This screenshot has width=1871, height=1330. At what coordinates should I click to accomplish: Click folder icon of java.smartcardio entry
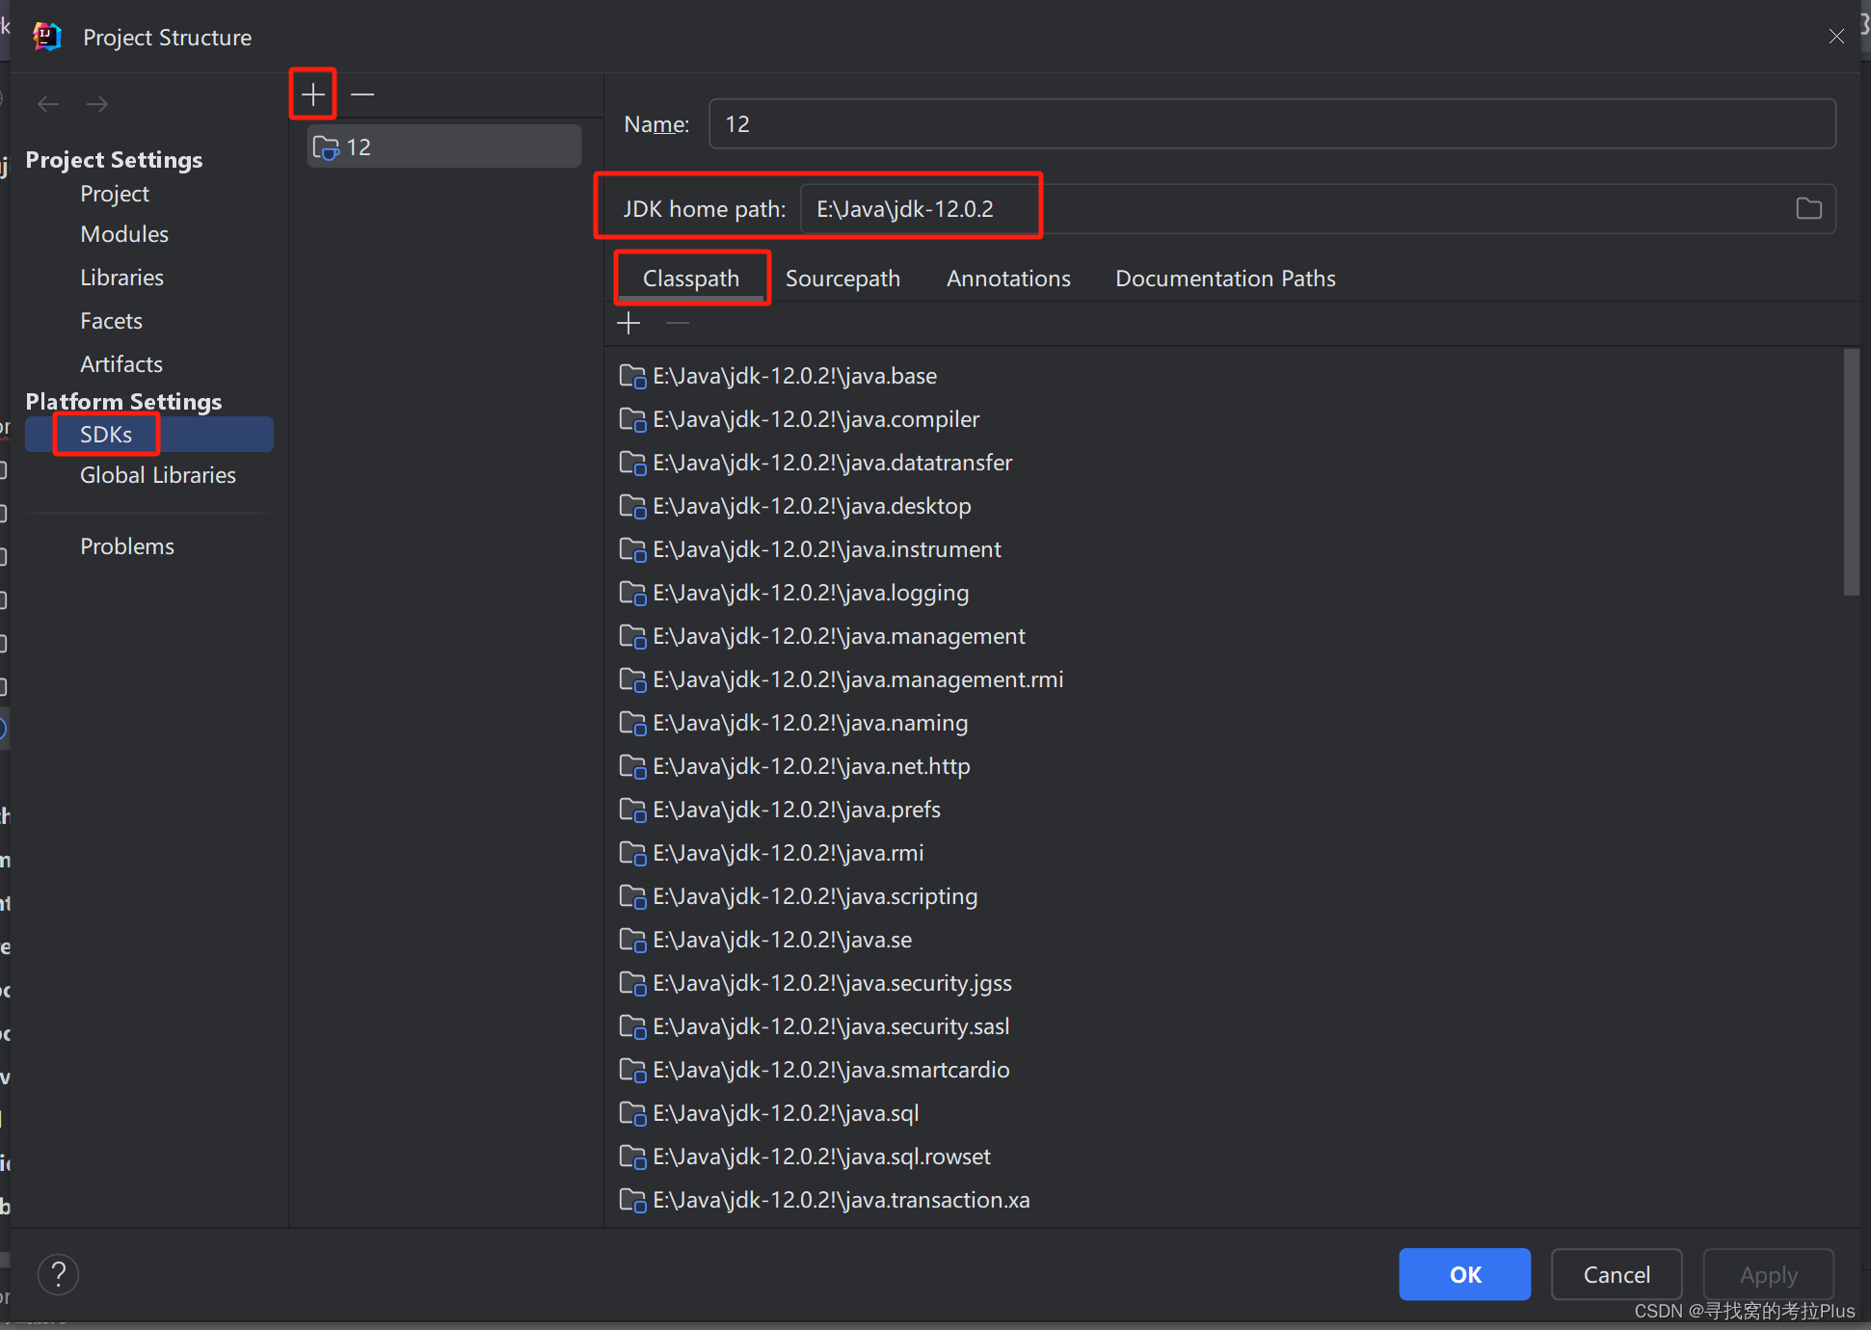pos(632,1070)
